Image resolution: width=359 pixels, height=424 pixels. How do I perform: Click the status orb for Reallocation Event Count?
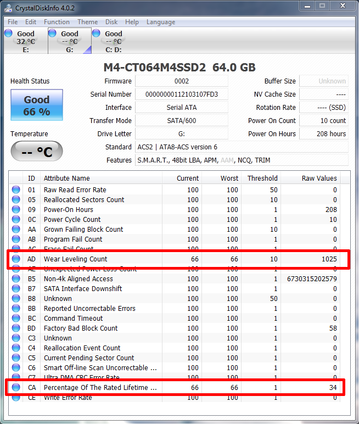point(16,348)
